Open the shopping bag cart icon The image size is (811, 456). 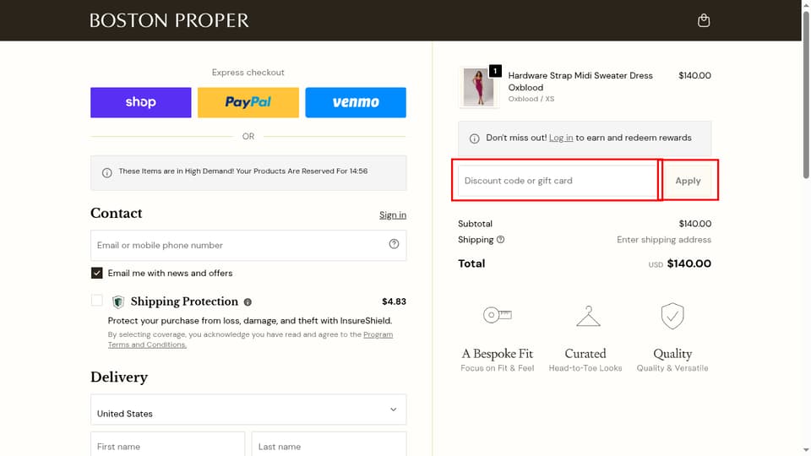point(704,20)
